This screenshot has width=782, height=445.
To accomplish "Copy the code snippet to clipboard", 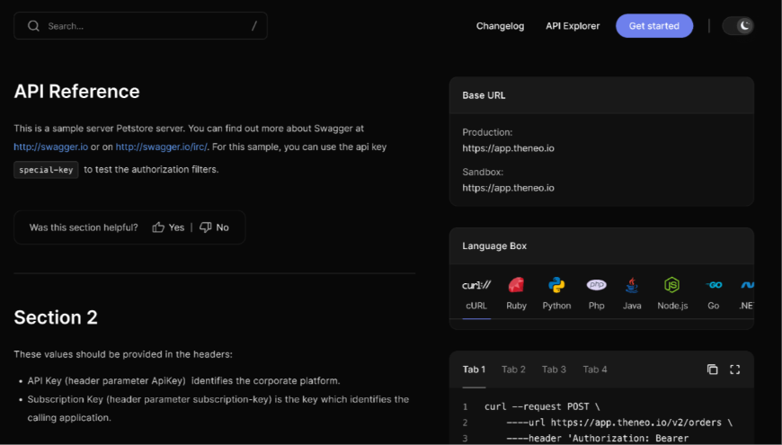I will [712, 369].
